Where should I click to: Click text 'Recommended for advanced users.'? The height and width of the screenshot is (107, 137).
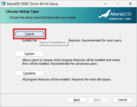pos(74,64)
